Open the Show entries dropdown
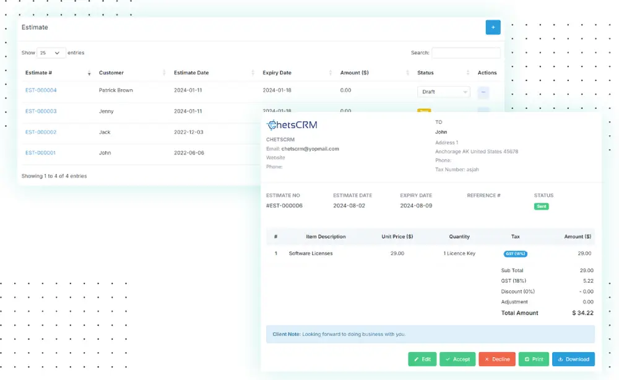The height and width of the screenshot is (380, 619). click(51, 53)
